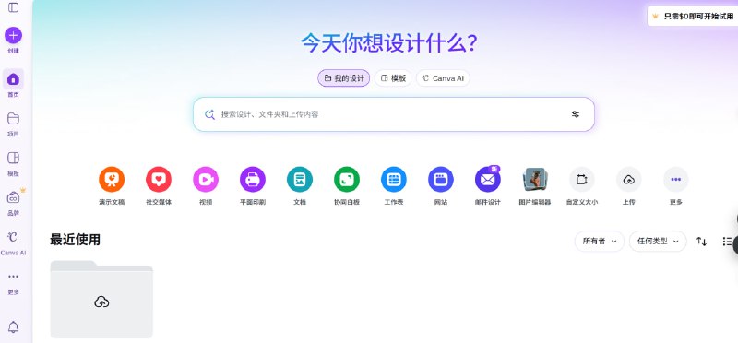Click the start trial for $0 button

[693, 16]
